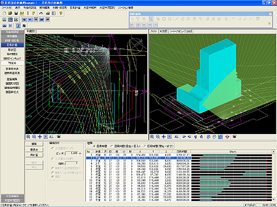Click the 再計算 button
The height and width of the screenshot is (207, 277).
point(34,155)
